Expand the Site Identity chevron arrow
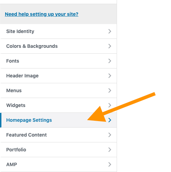 pyautogui.click(x=110, y=31)
